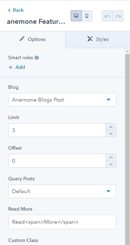130x245 pixels.
Task: Switch to desktop preview mode
Action: click(x=76, y=16)
